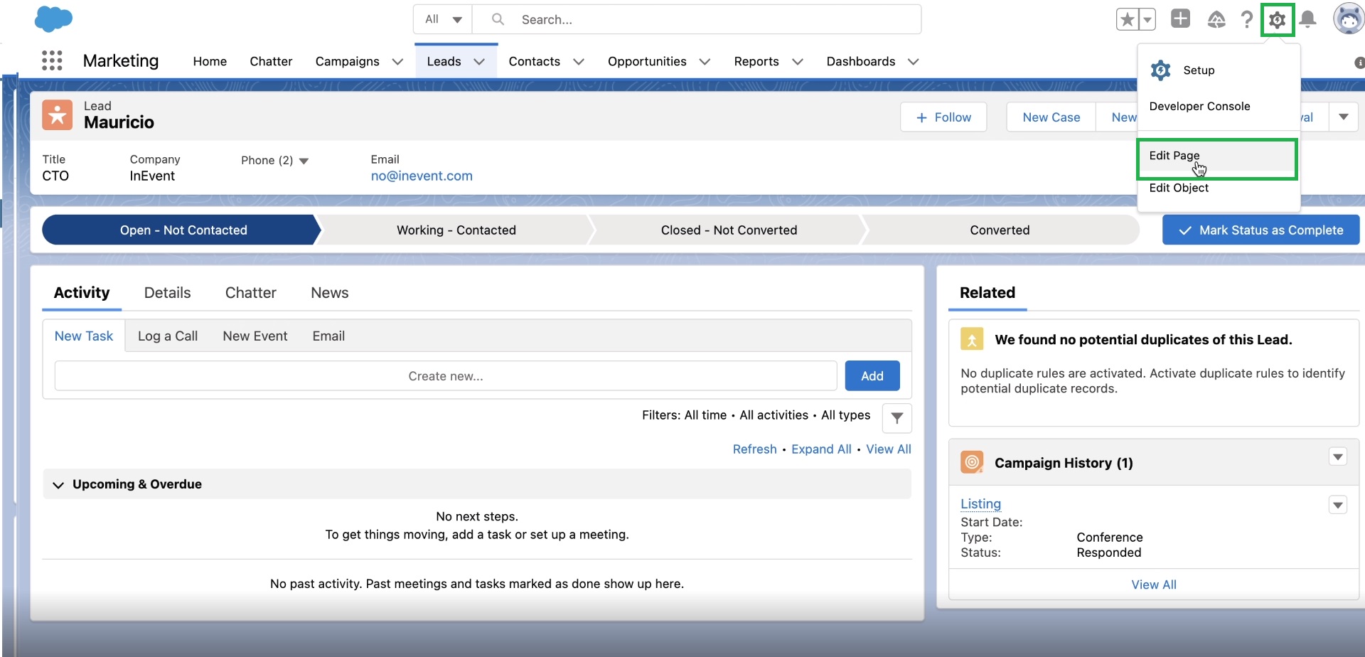The height and width of the screenshot is (657, 1365).
Task: Open the Help question mark icon
Action: click(x=1246, y=19)
